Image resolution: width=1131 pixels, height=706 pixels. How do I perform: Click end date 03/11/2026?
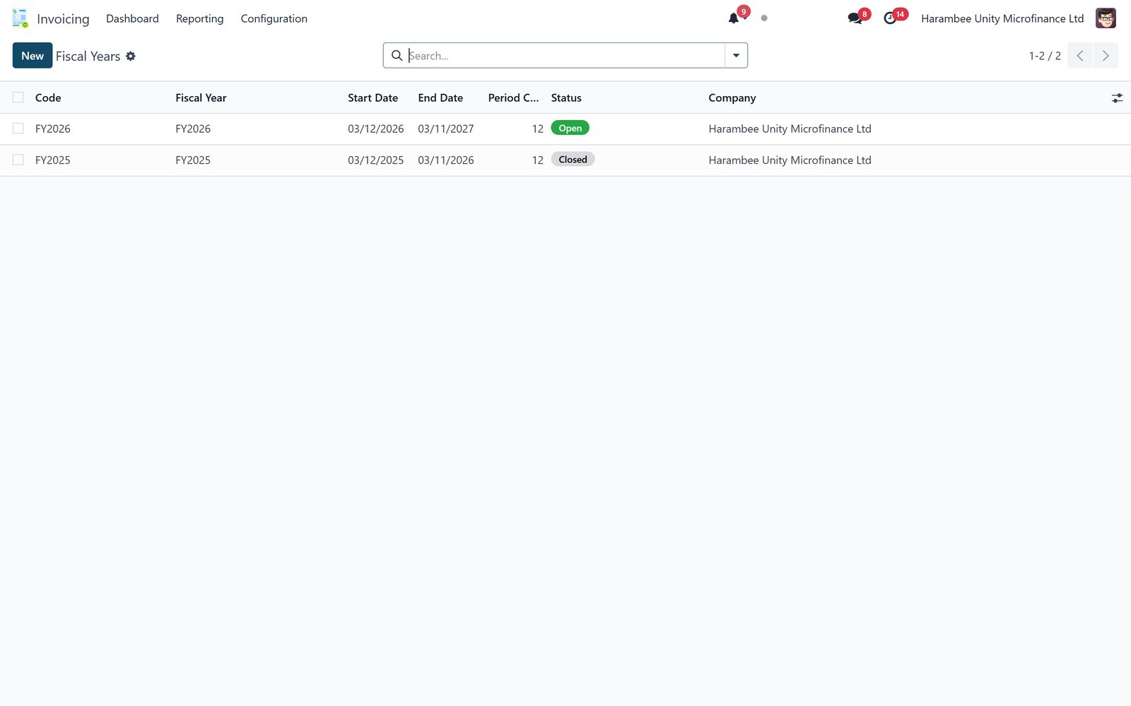445,160
